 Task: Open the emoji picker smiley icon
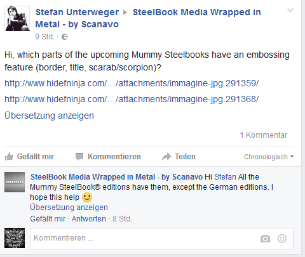pyautogui.click(x=282, y=239)
